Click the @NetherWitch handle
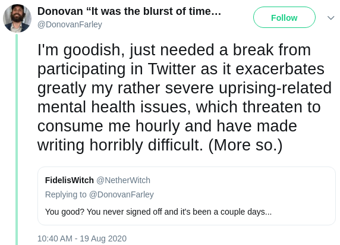 (x=123, y=180)
